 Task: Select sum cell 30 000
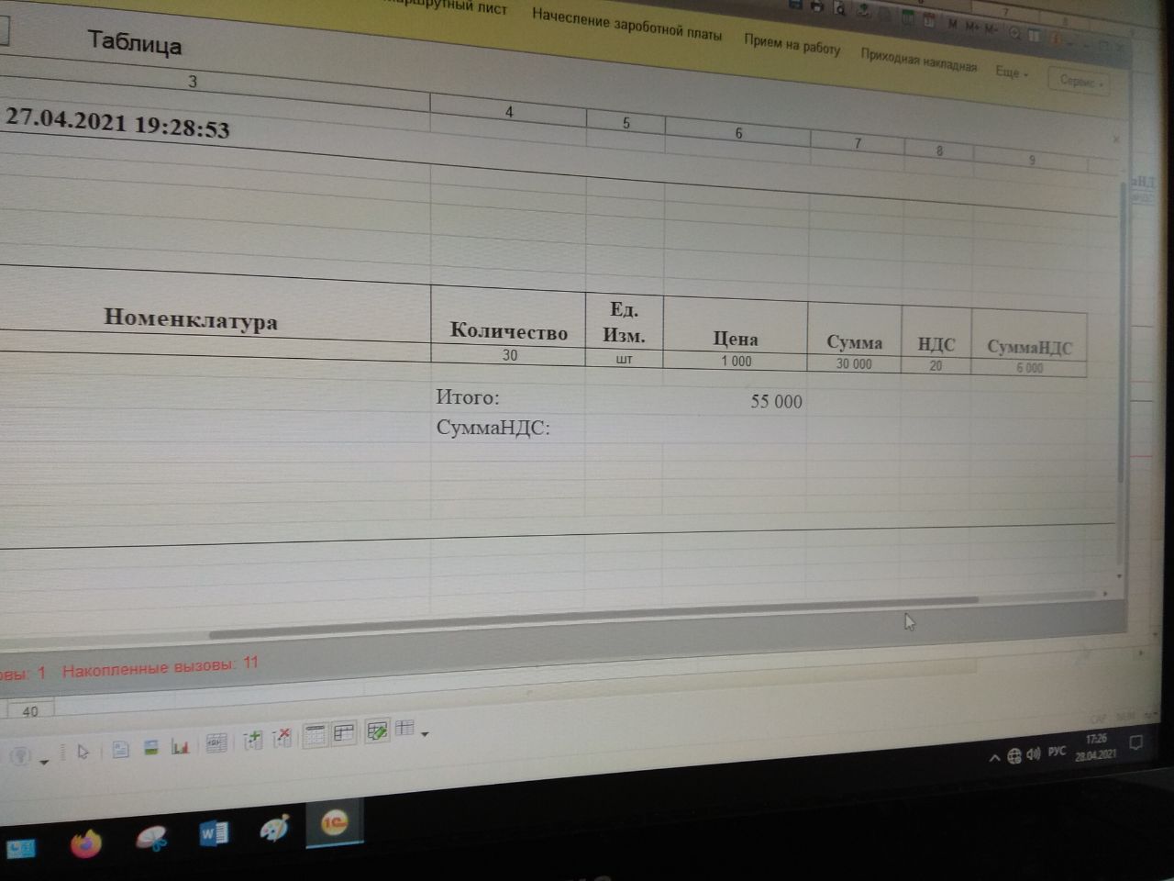(854, 364)
